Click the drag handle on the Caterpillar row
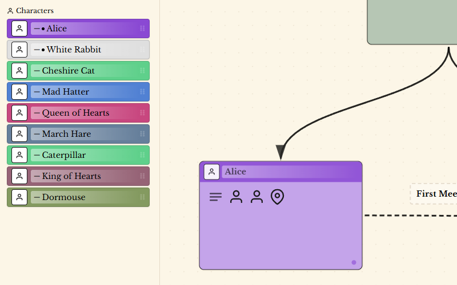Screen dimensions: 457x285 click(142, 155)
